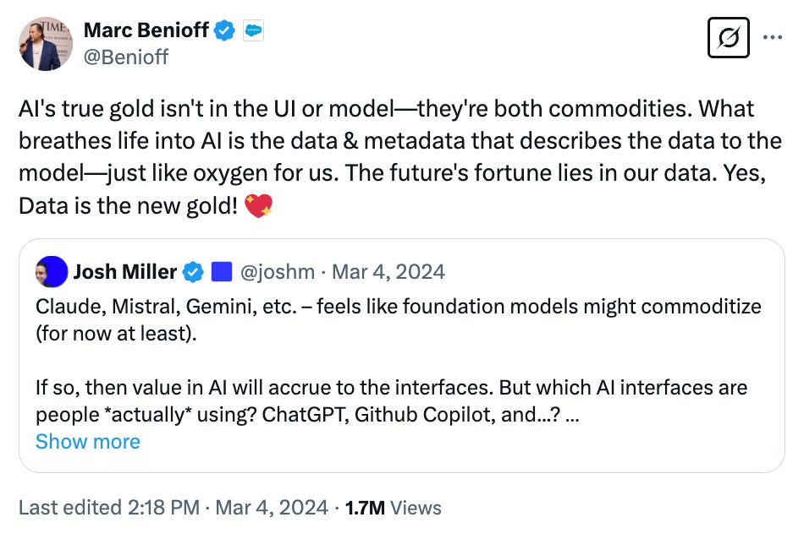This screenshot has width=804, height=539.
Task: Expand quoted post with Show more
Action: (88, 442)
